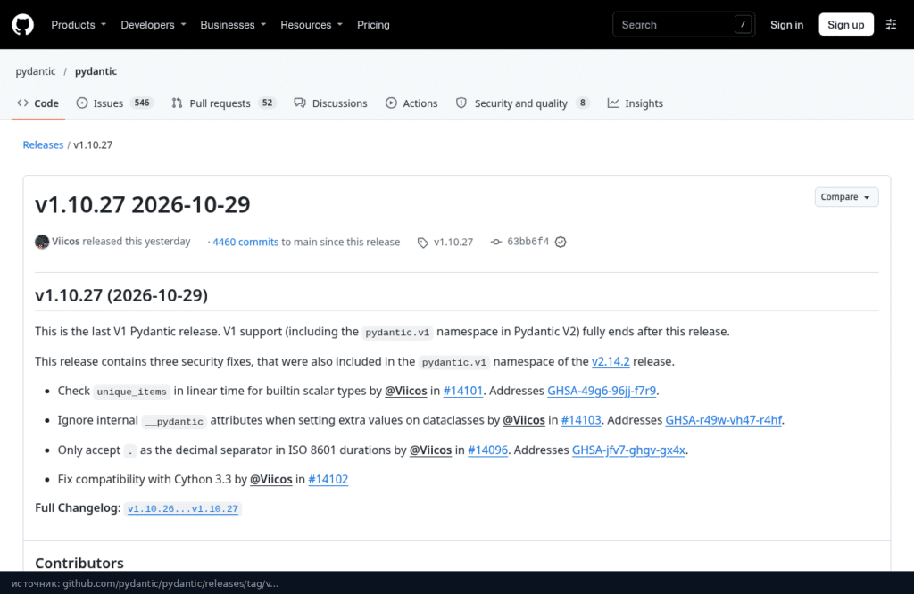914x594 pixels.
Task: Open the appearance settings sliders icon
Action: click(x=891, y=24)
